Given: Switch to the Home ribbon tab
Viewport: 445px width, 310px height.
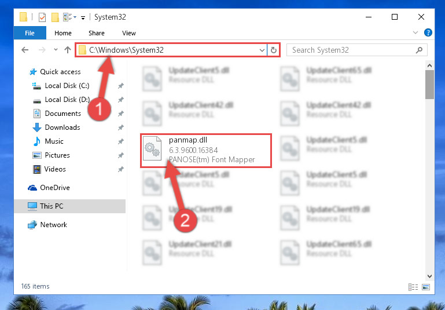Looking at the screenshot, I should (x=63, y=33).
